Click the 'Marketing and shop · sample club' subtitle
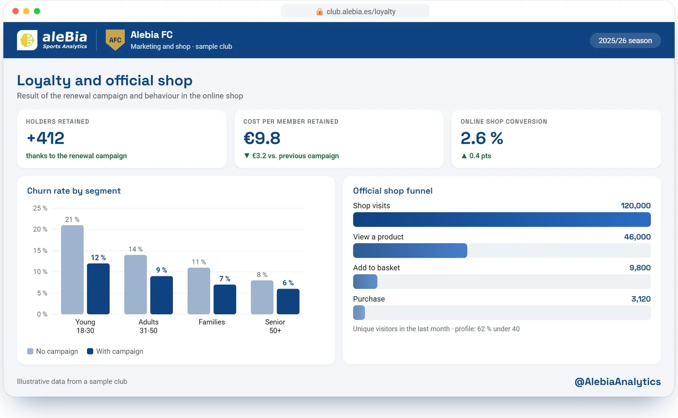This screenshot has height=418, width=678. (x=181, y=47)
